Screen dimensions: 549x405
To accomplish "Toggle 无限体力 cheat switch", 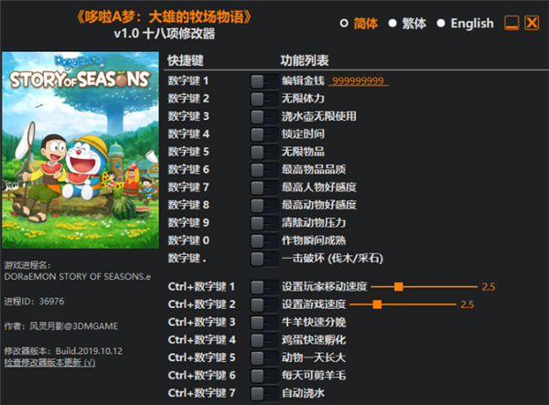I will coord(264,99).
